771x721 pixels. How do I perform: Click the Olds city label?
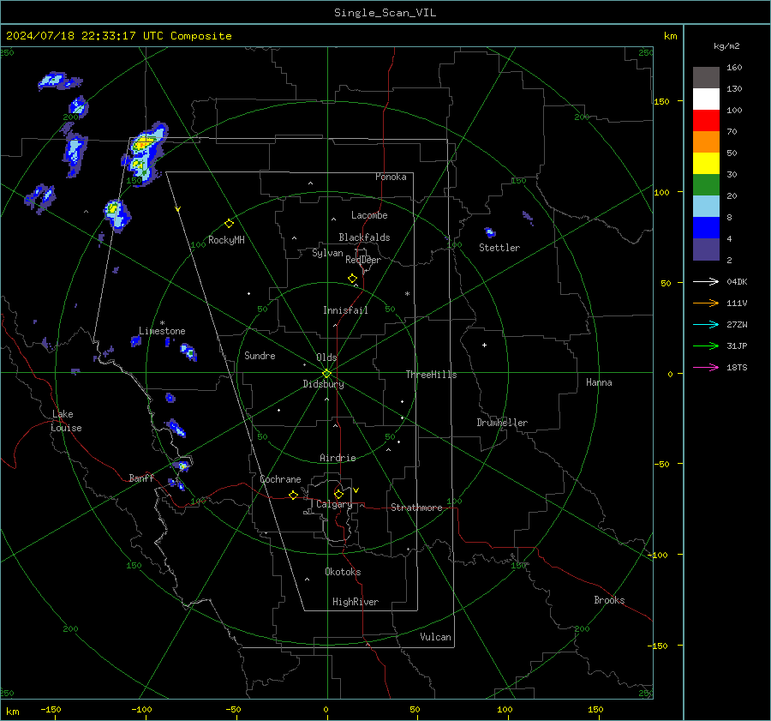coord(326,357)
